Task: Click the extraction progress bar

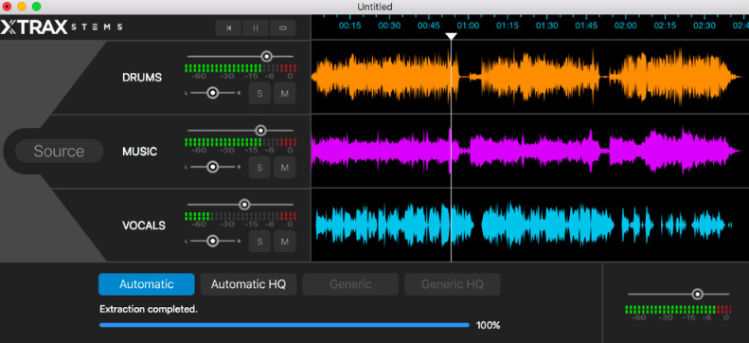Action: coord(284,325)
